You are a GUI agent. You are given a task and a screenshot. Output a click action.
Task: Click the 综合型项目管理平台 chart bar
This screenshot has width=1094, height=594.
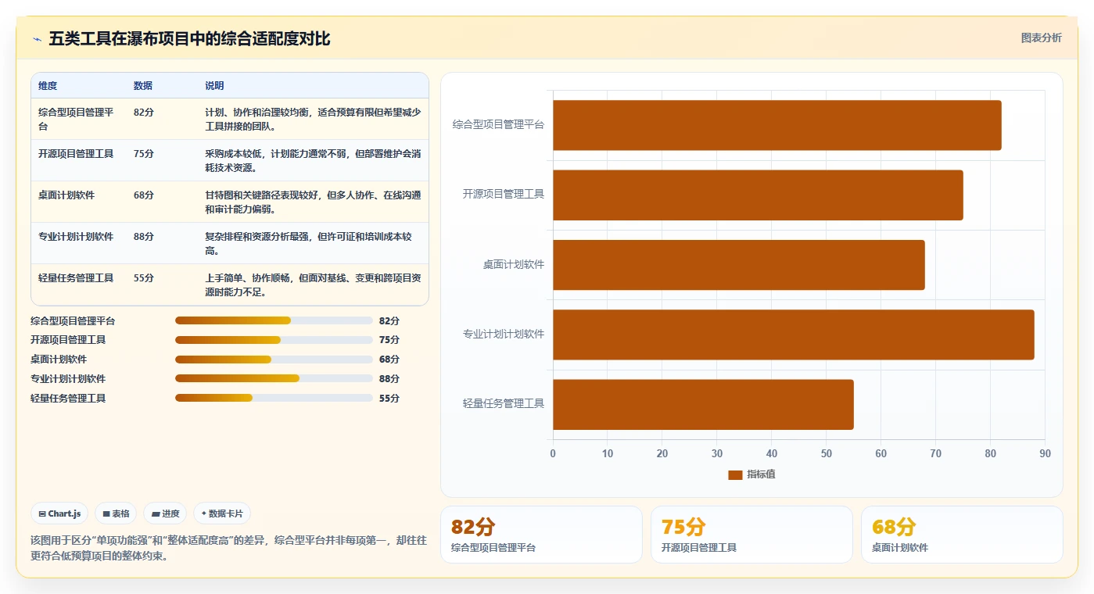(777, 125)
